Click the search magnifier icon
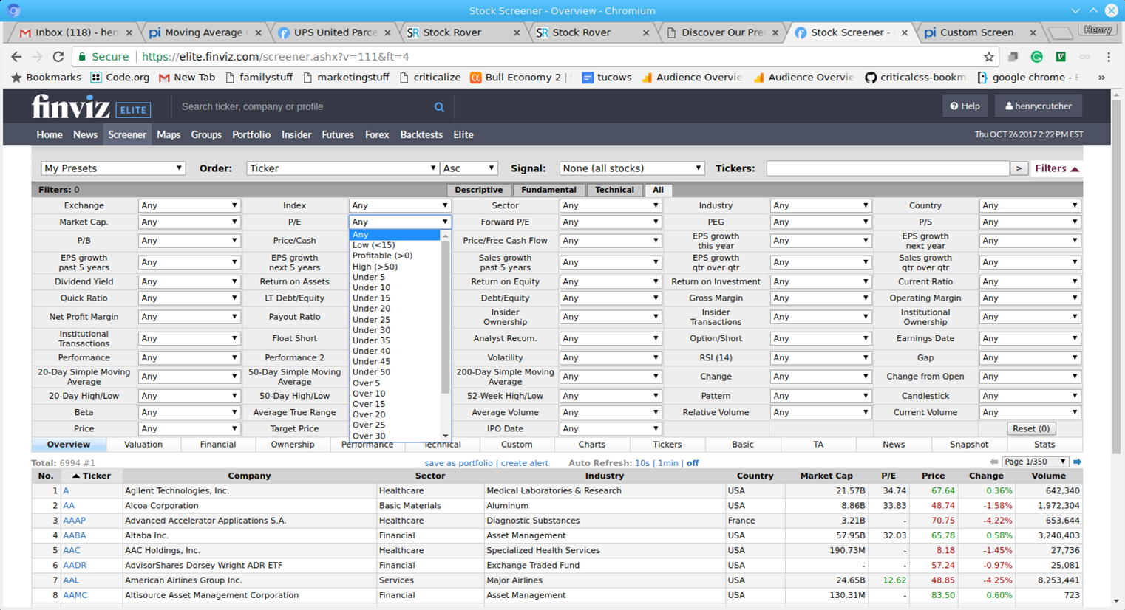1125x610 pixels. (x=439, y=107)
